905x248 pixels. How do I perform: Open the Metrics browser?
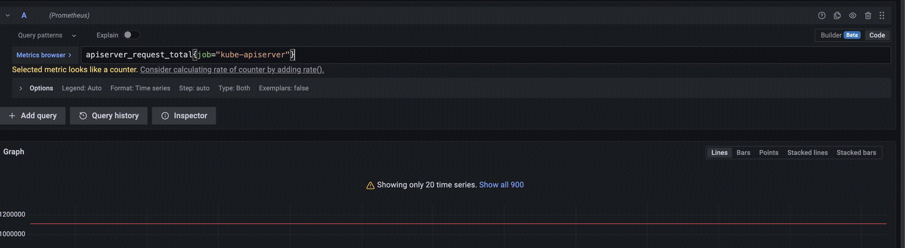(44, 55)
